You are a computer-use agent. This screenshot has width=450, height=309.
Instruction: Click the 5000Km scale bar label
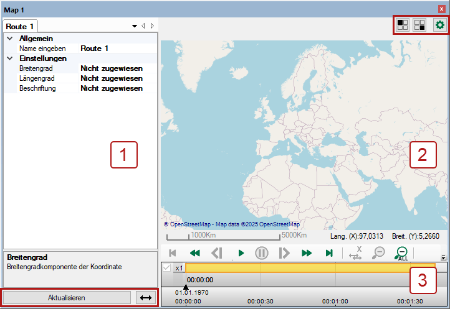click(x=294, y=235)
